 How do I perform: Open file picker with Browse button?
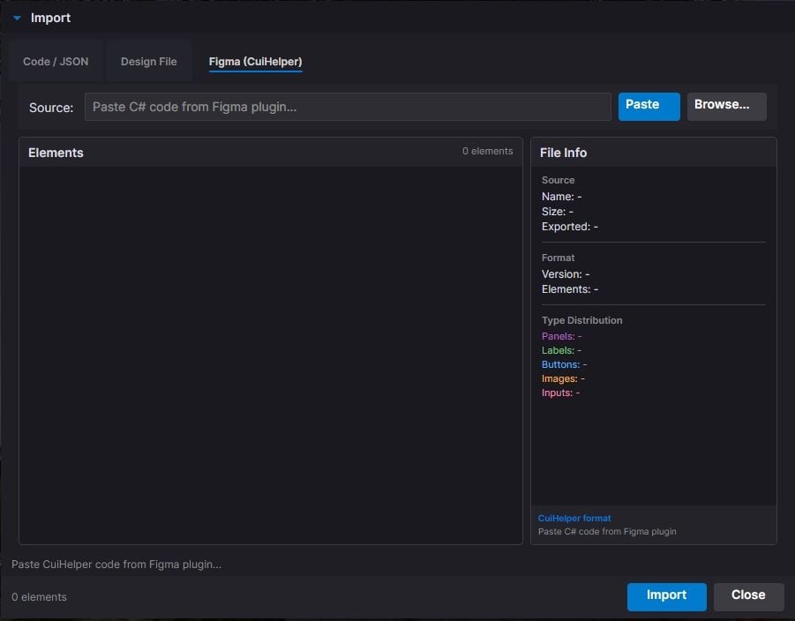[726, 106]
